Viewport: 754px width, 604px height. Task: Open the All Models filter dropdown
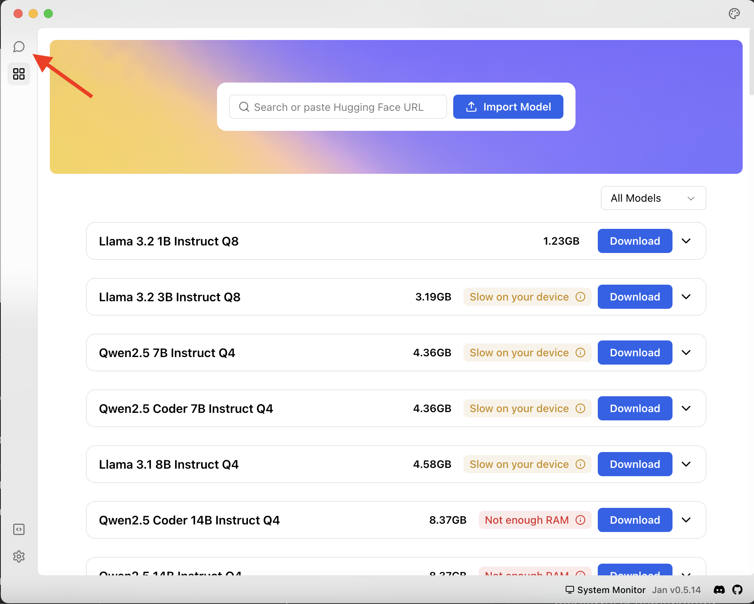point(653,198)
